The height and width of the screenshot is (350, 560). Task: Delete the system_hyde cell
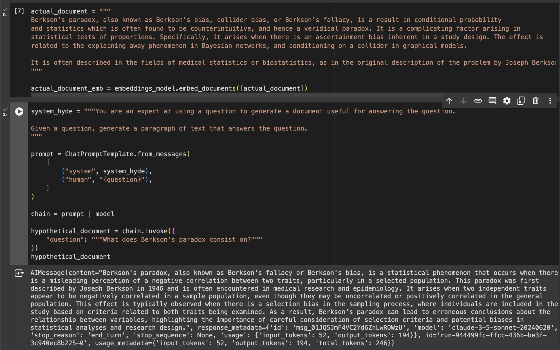tap(536, 101)
